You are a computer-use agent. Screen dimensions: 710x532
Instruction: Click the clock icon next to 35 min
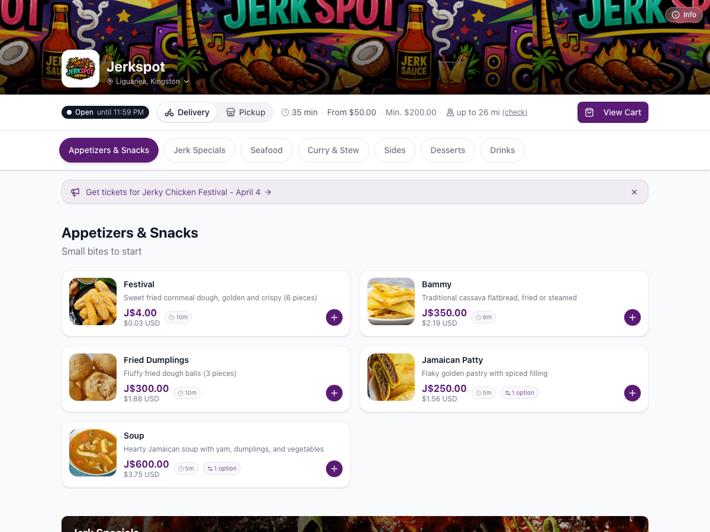click(285, 112)
